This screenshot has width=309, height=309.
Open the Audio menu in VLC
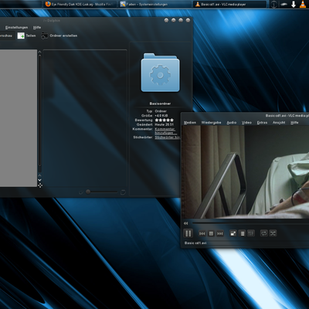[x=232, y=123]
